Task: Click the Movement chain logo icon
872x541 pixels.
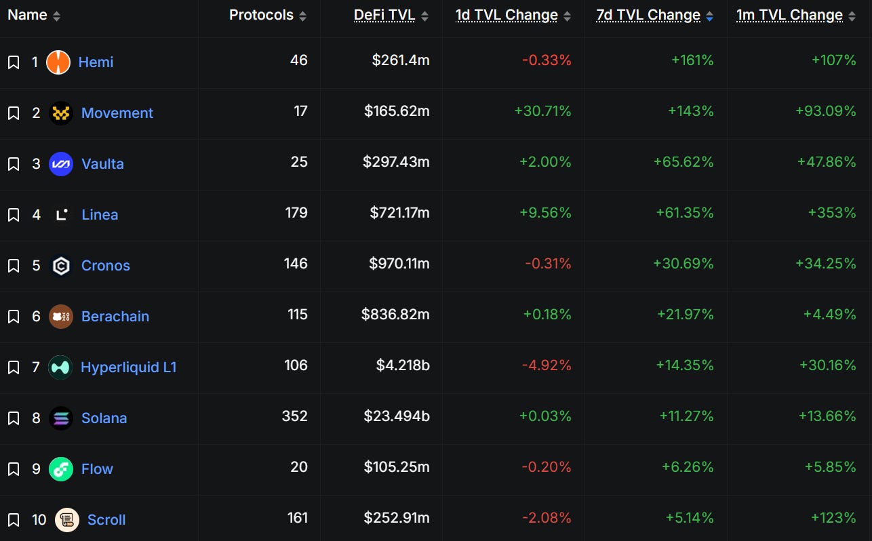Action: (61, 113)
